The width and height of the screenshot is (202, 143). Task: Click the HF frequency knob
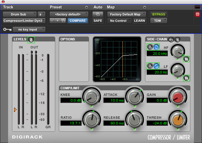coord(178,51)
